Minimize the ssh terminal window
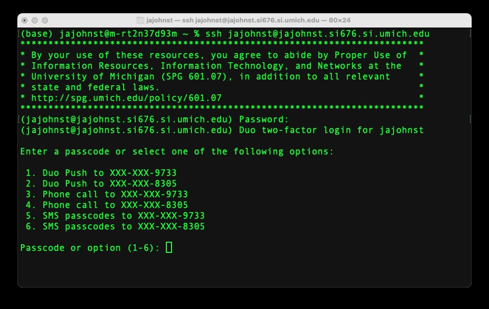The image size is (489, 309). (35, 20)
